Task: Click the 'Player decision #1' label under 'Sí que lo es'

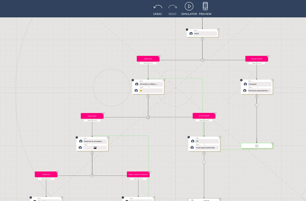Action: (x=46, y=179)
